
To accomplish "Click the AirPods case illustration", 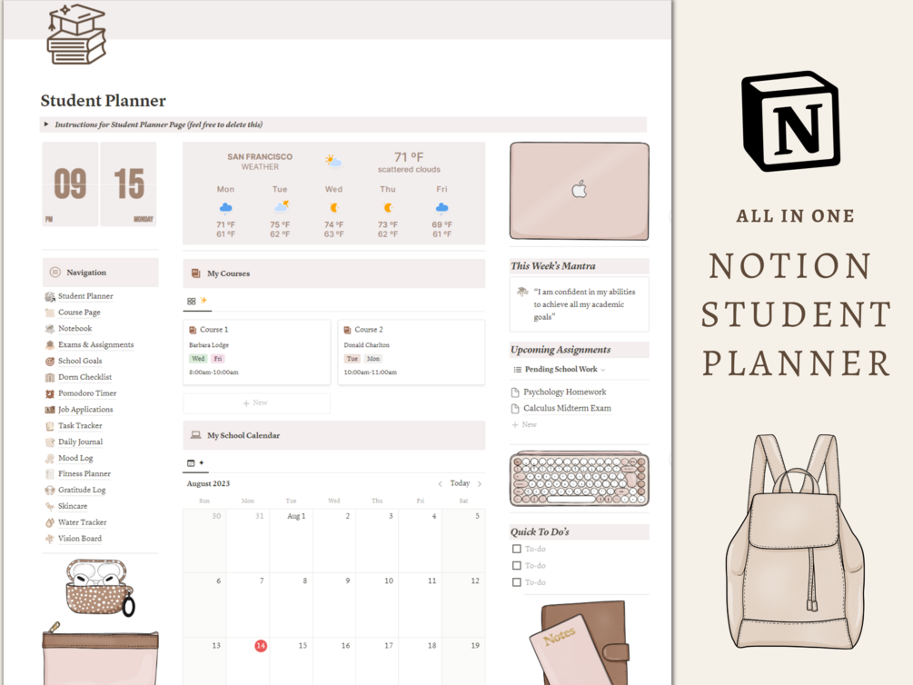I will point(100,587).
